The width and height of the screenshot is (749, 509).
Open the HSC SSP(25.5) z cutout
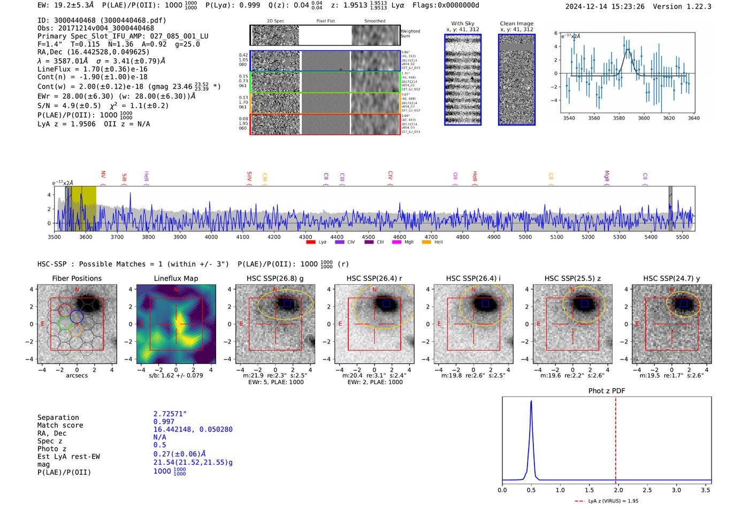point(572,324)
